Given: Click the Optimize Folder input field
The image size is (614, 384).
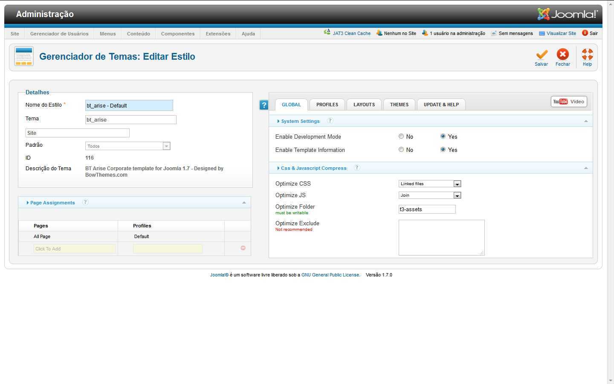Looking at the screenshot, I should click(x=427, y=209).
